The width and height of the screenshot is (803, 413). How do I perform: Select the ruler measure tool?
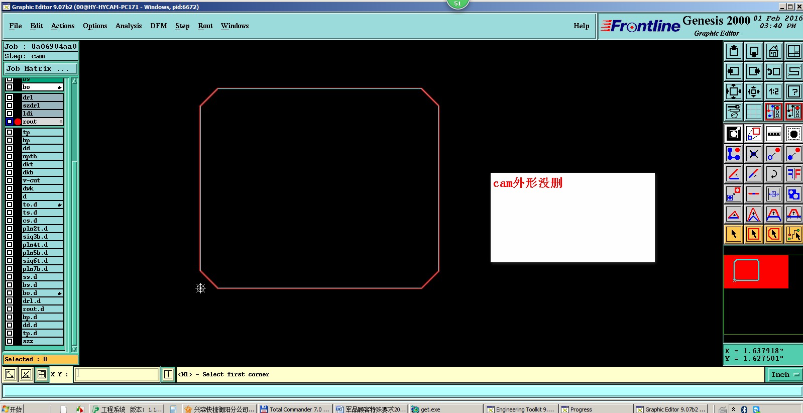click(x=774, y=134)
